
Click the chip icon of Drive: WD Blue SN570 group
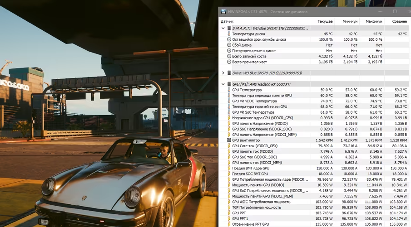[x=229, y=73]
